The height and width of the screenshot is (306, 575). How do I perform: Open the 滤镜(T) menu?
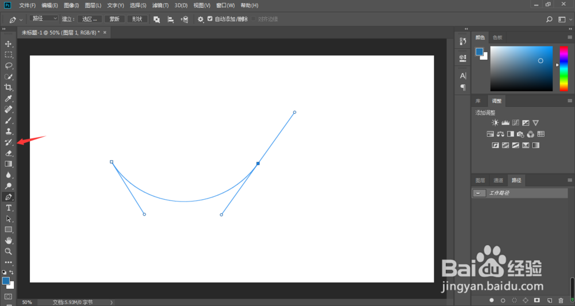pos(160,6)
